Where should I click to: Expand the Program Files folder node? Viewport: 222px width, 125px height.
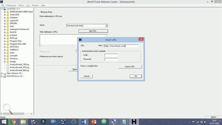click(5, 41)
